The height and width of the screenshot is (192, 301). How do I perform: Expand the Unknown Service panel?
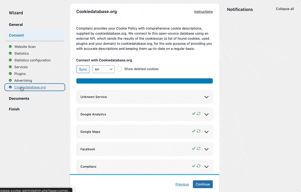point(145,97)
